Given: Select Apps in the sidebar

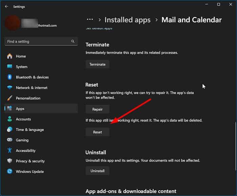Looking at the screenshot, I should tap(41, 109).
